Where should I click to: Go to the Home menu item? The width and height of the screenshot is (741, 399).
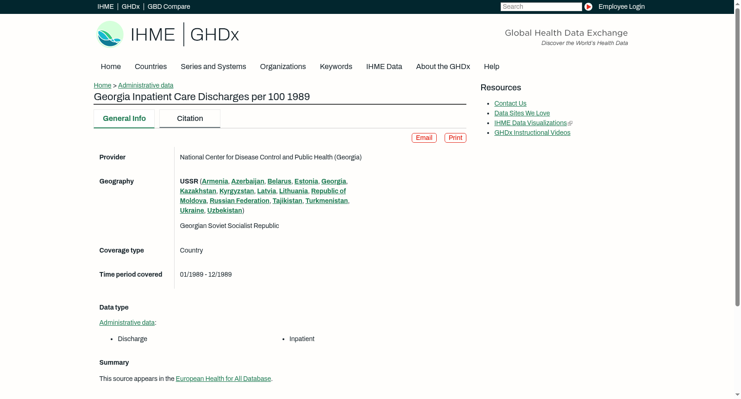tap(111, 67)
